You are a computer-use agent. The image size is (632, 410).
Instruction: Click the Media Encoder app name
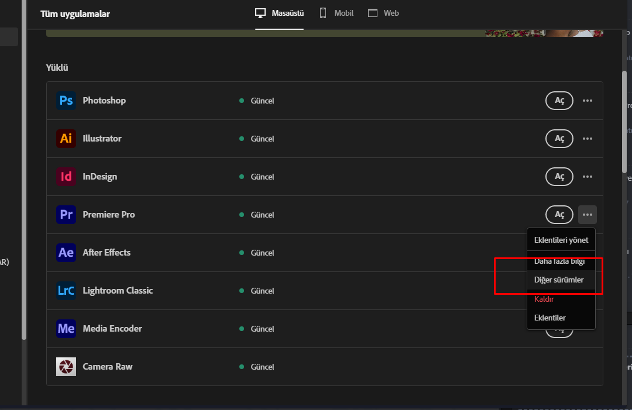(112, 329)
